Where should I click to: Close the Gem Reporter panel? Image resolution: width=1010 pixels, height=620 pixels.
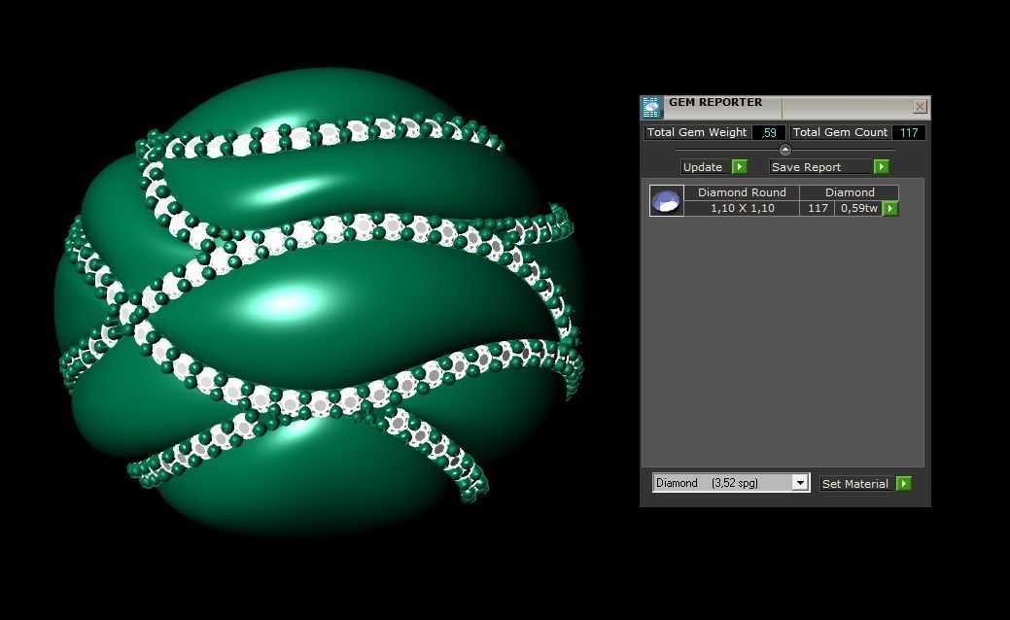coord(920,107)
